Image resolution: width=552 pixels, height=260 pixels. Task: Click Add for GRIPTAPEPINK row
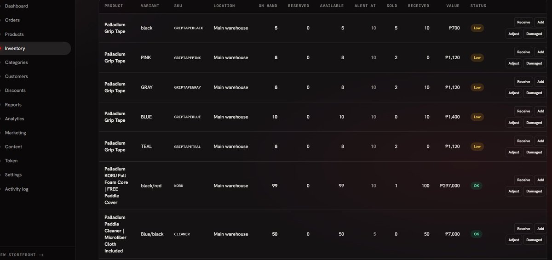540,52
